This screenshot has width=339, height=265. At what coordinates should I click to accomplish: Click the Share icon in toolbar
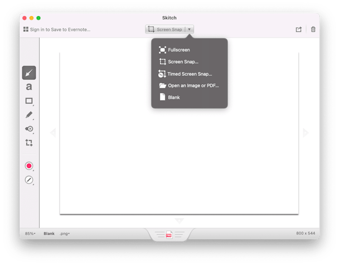(x=298, y=30)
